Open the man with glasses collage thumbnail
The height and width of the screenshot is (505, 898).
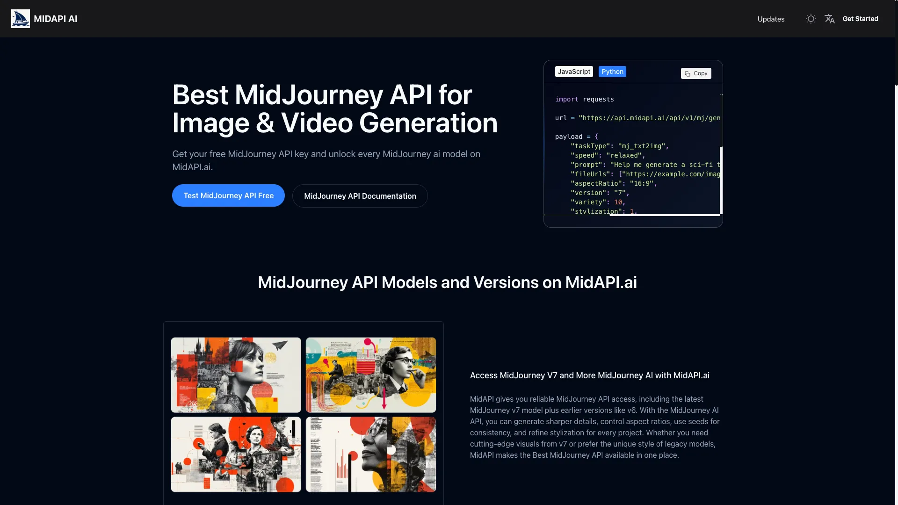370,375
